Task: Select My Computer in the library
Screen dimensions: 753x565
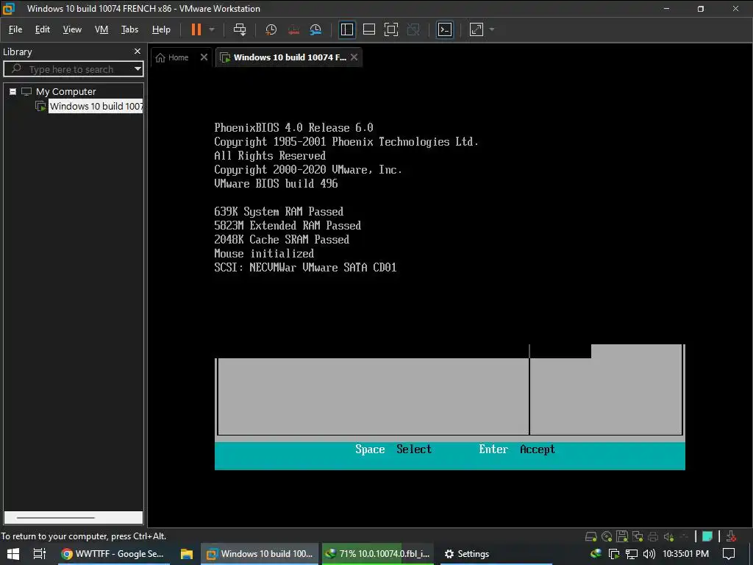Action: click(65, 91)
